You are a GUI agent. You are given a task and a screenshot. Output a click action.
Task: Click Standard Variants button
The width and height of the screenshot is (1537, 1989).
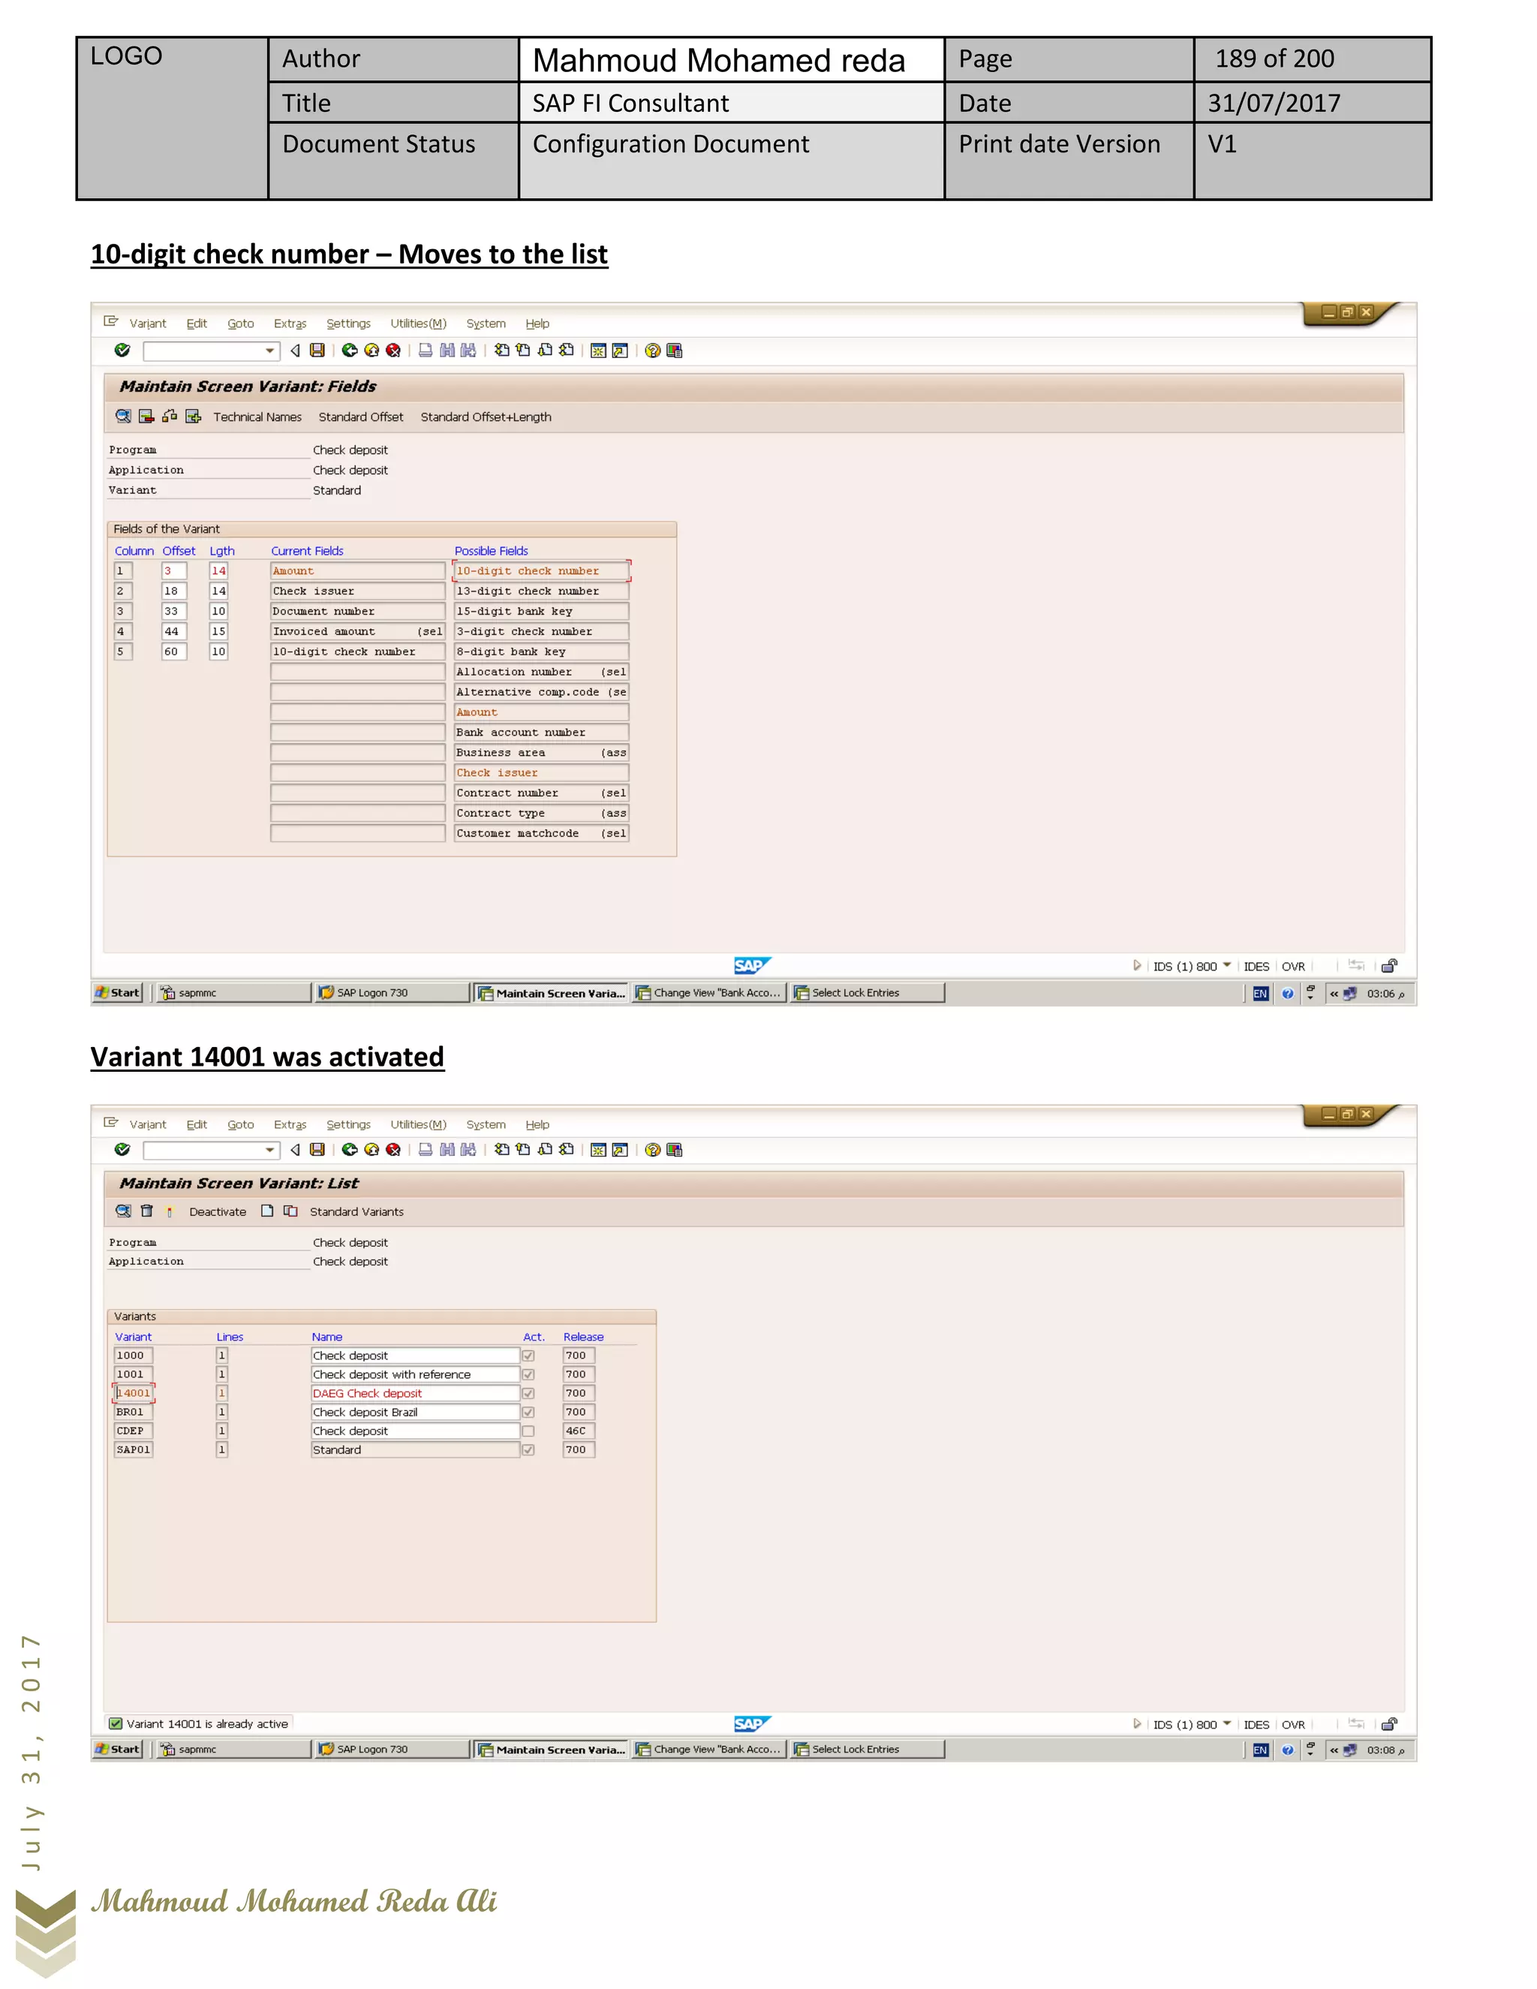coord(357,1212)
